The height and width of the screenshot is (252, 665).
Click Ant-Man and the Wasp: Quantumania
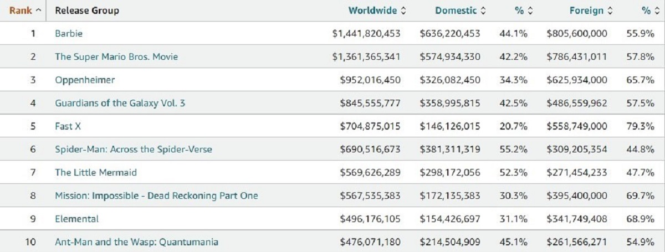pos(136,242)
